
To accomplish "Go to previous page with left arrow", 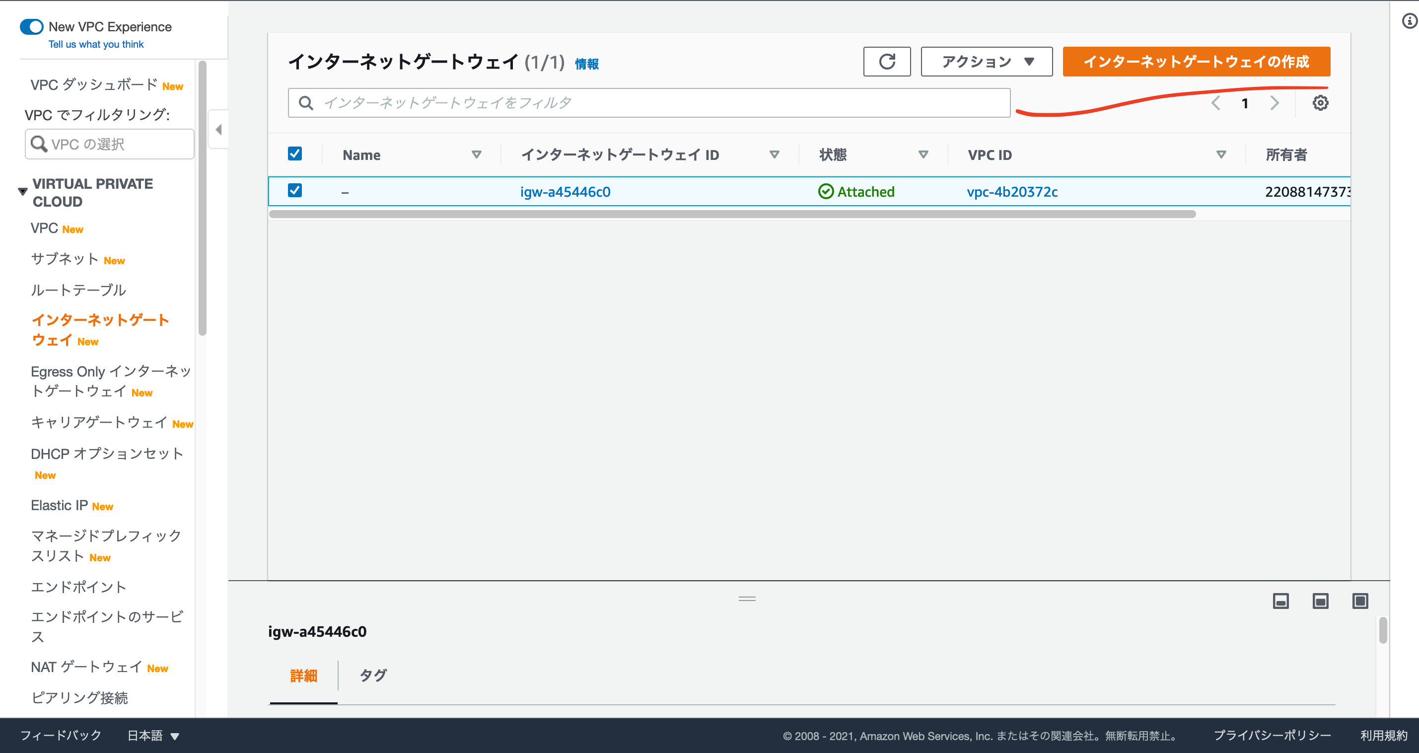I will tap(1216, 102).
